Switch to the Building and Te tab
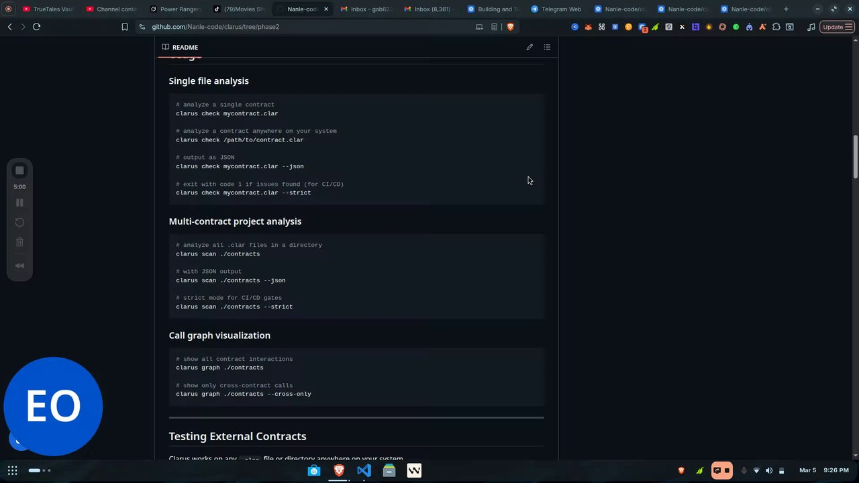The width and height of the screenshot is (859, 483). tap(493, 9)
